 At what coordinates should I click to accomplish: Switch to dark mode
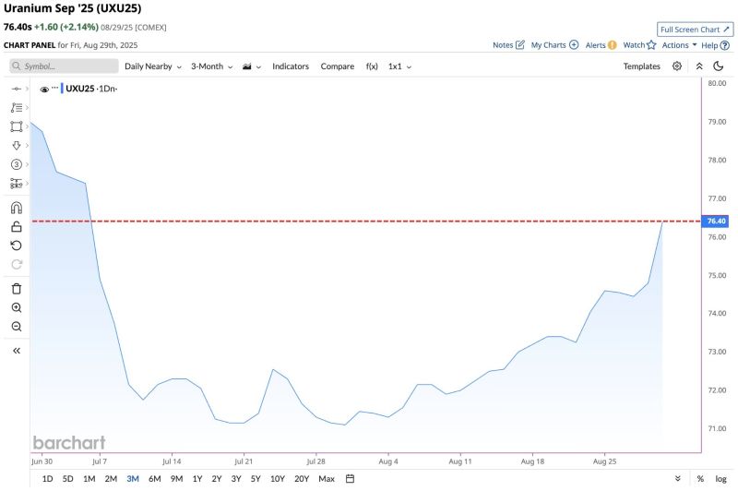point(719,66)
